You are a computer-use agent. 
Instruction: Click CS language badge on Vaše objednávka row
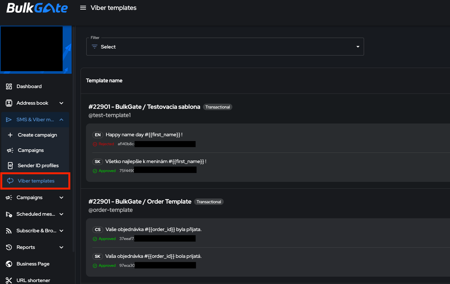(98, 229)
